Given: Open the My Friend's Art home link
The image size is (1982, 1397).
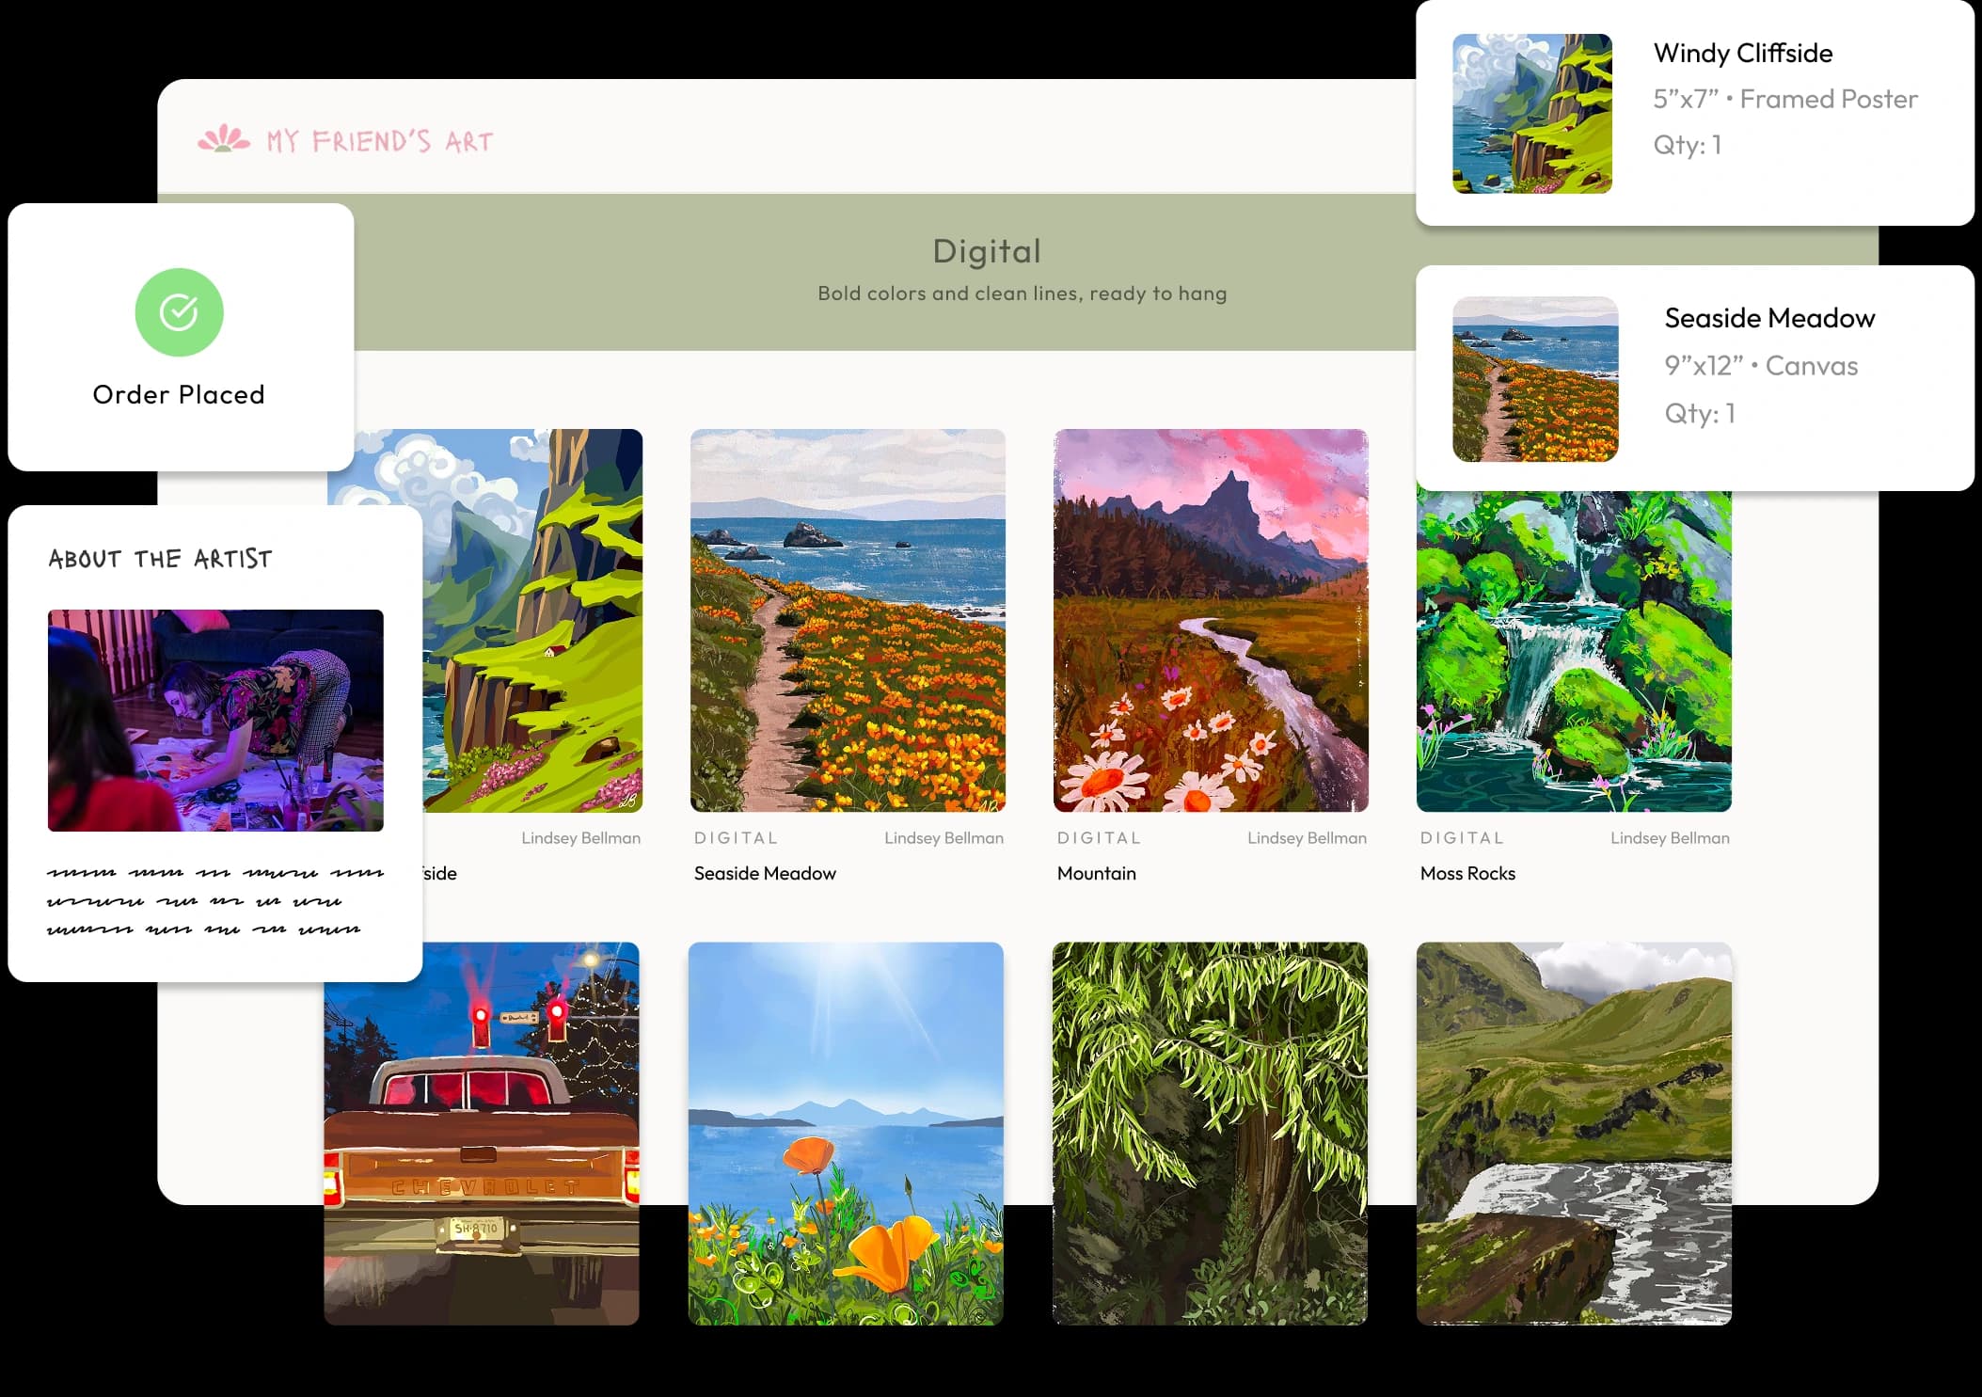Looking at the screenshot, I should point(377,141).
